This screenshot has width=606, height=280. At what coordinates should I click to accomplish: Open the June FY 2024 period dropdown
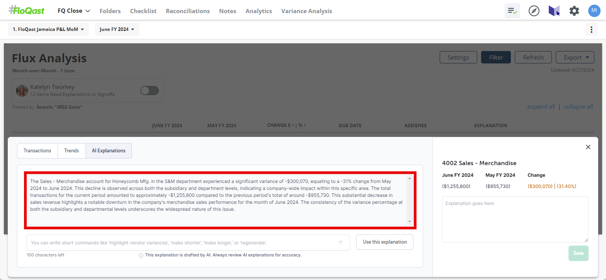tap(116, 29)
